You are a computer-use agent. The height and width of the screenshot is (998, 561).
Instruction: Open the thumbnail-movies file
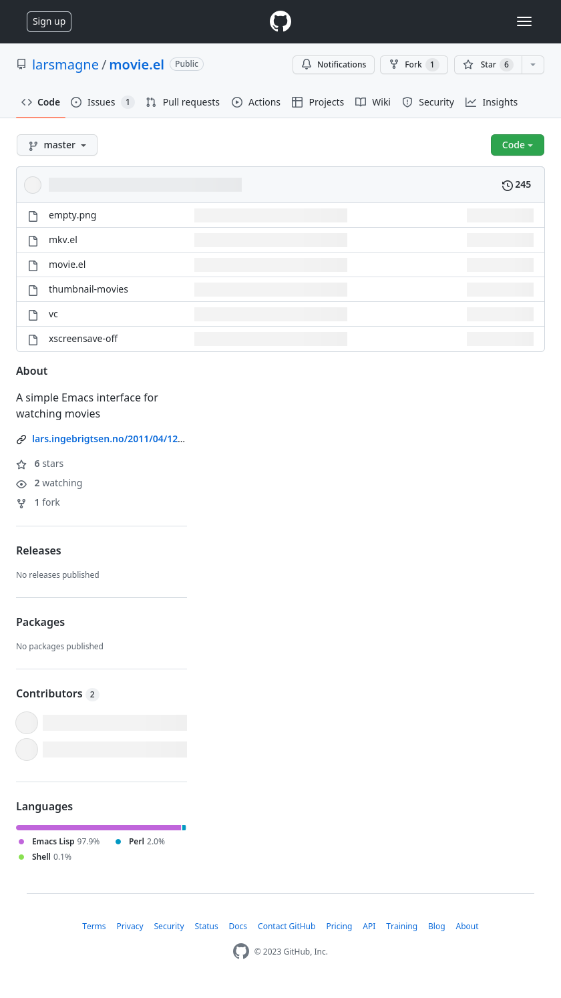tap(88, 289)
